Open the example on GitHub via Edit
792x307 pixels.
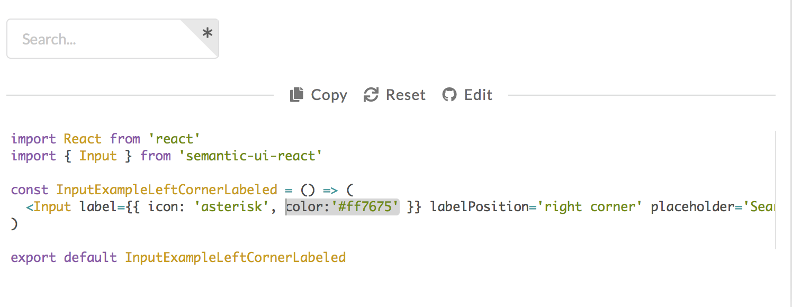[478, 95]
